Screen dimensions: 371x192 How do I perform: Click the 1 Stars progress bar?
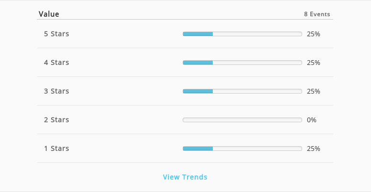[242, 149]
